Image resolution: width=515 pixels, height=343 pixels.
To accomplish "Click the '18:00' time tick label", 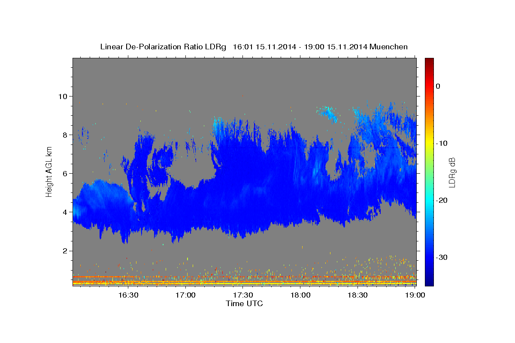I will (x=300, y=295).
